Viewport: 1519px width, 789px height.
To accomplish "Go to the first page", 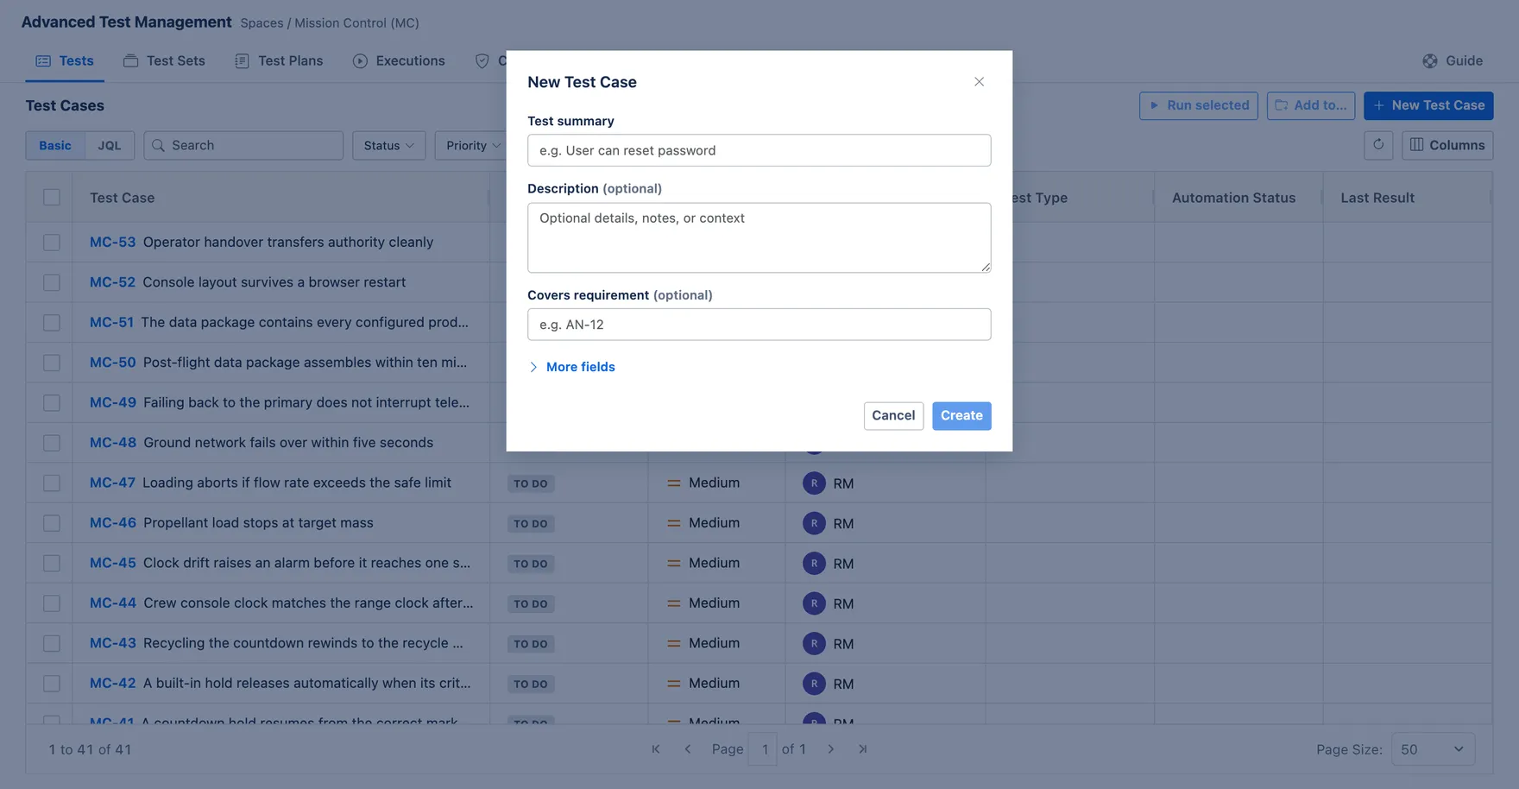I will point(656,749).
